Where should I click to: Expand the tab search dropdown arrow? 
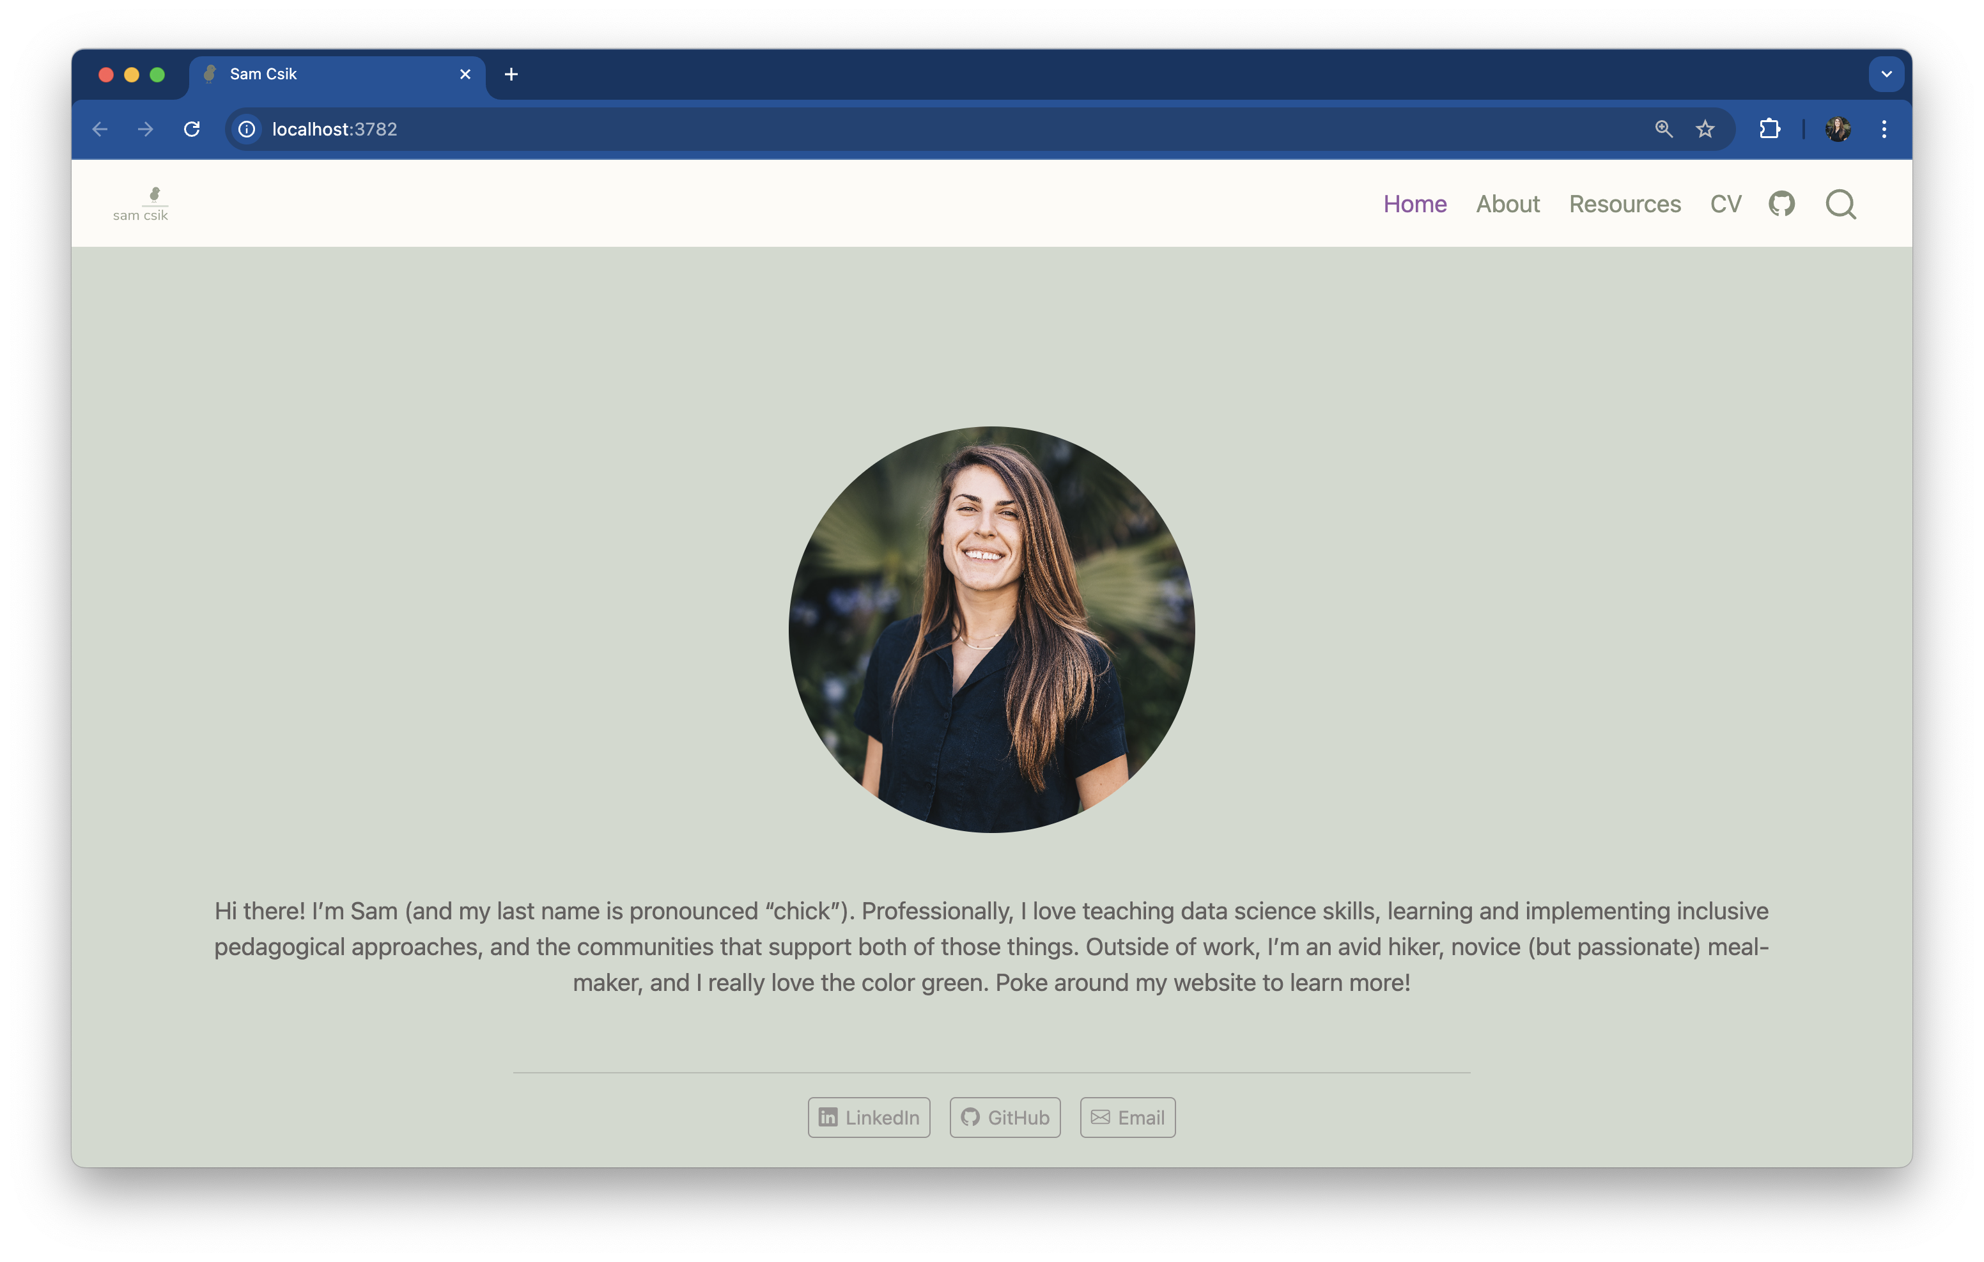pos(1886,74)
